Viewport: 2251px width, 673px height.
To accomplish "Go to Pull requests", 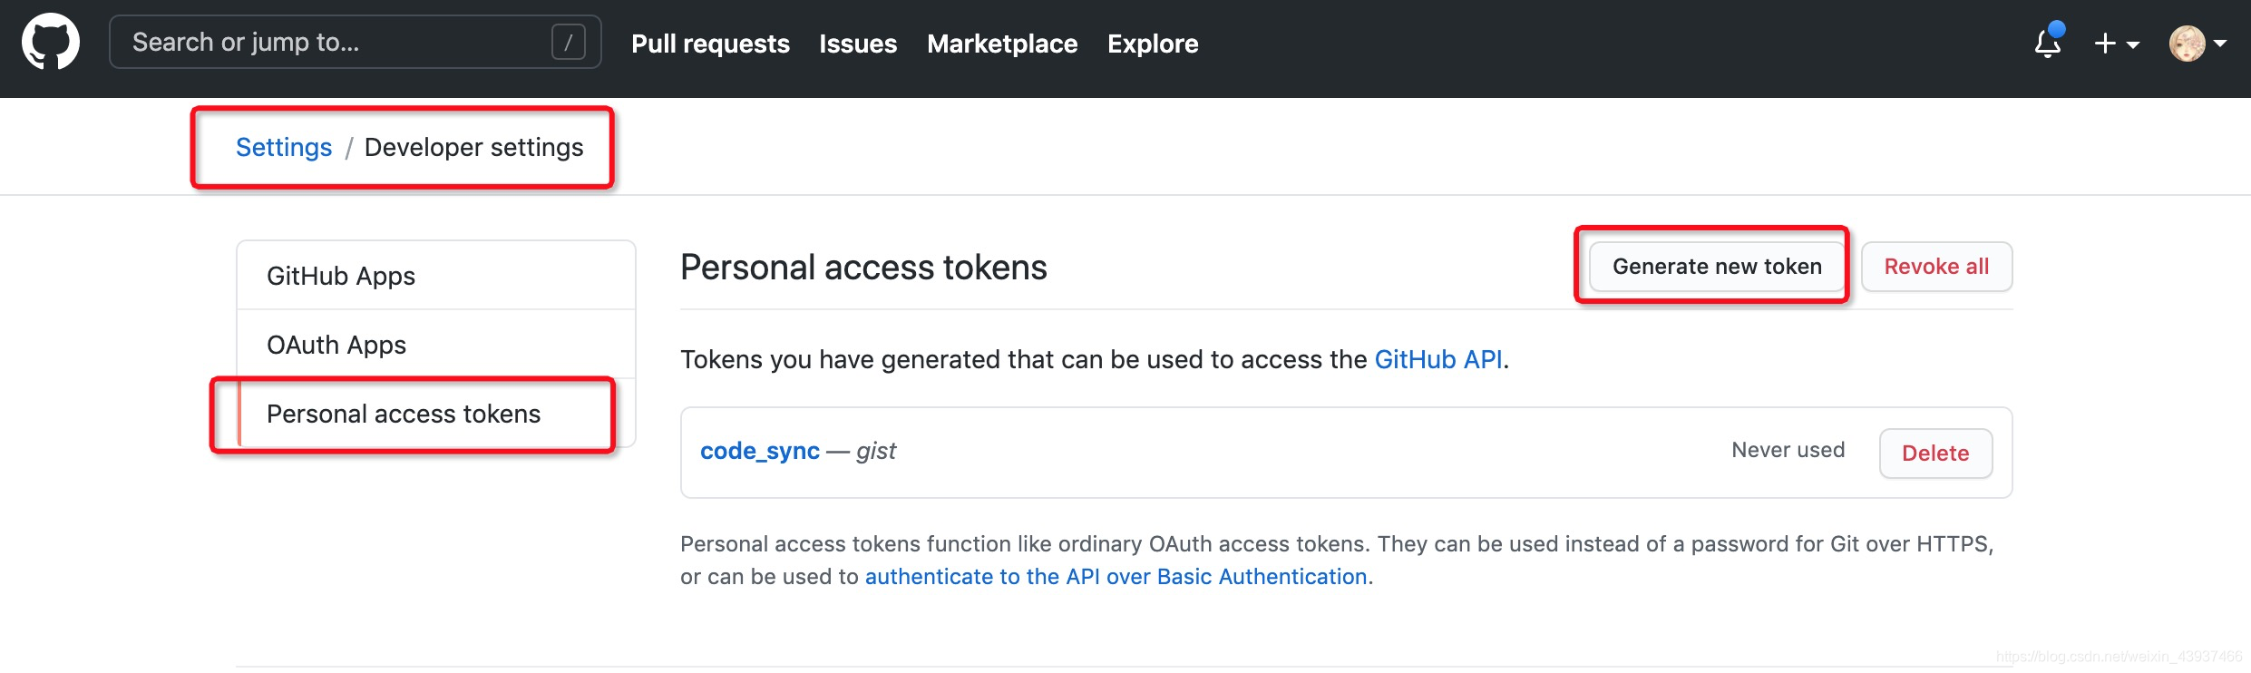I will tap(710, 44).
